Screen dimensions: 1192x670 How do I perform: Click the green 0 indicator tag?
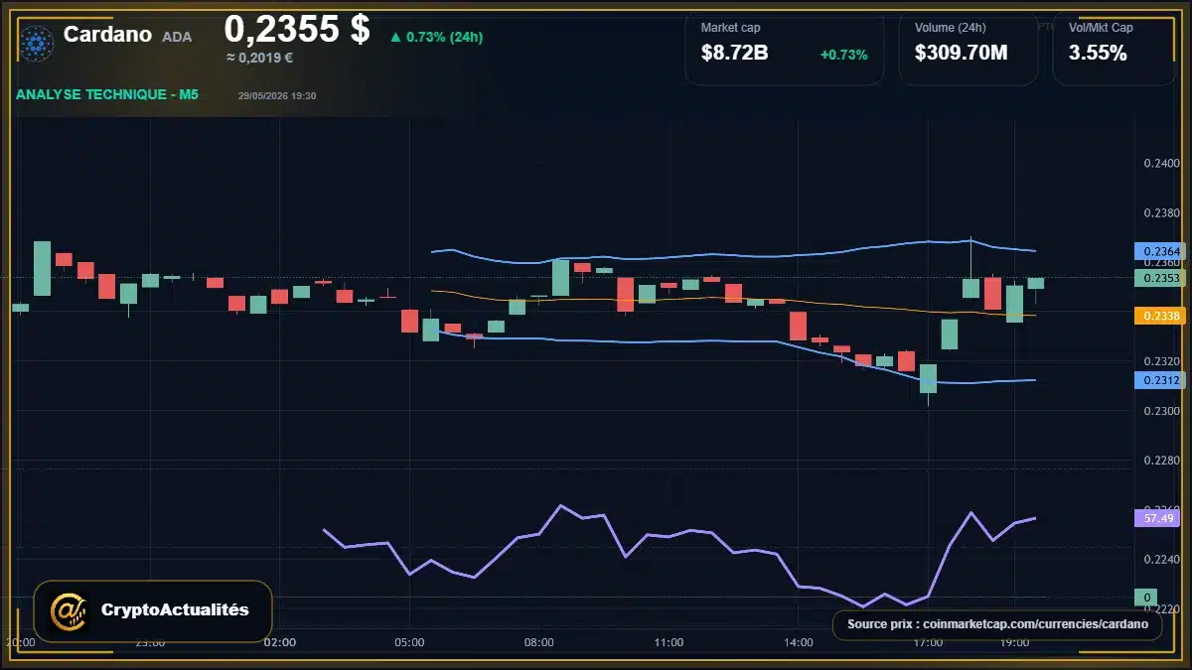(x=1145, y=598)
